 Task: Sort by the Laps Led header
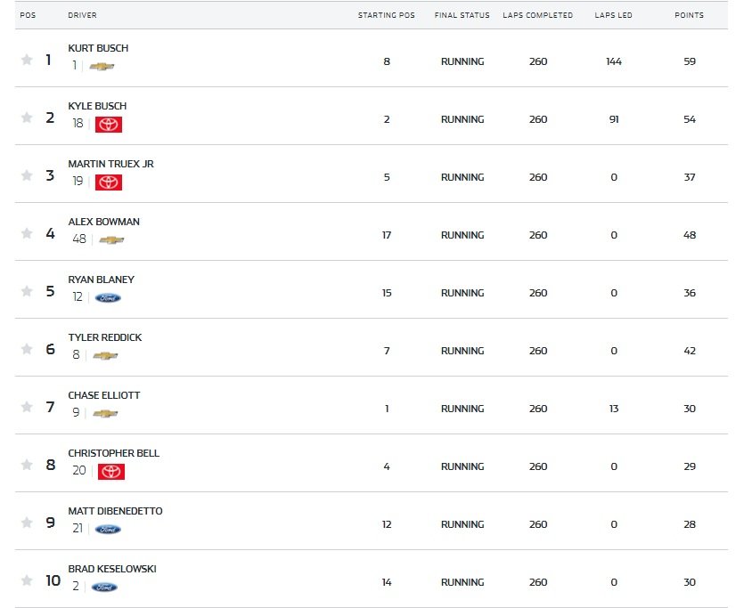point(613,15)
